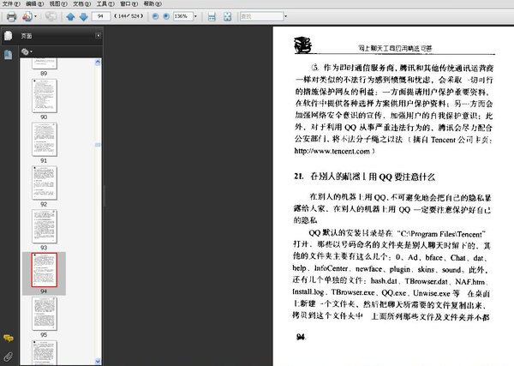Open the 文件 (File) menu
This screenshot has height=366, width=514.
point(11,3)
